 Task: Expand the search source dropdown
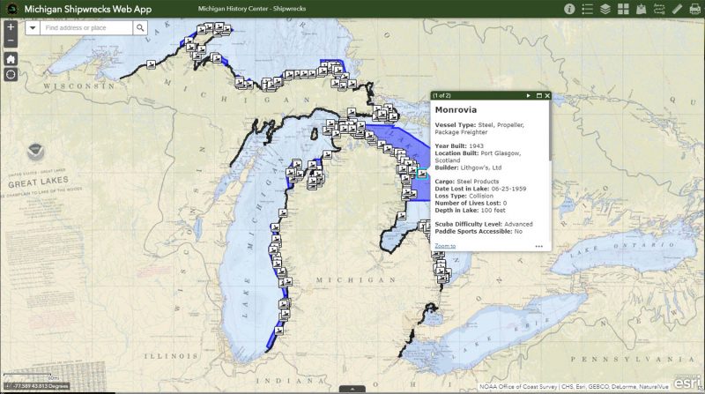pyautogui.click(x=33, y=28)
